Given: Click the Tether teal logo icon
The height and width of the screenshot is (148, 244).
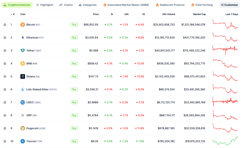Looking at the screenshot, I should (23, 51).
